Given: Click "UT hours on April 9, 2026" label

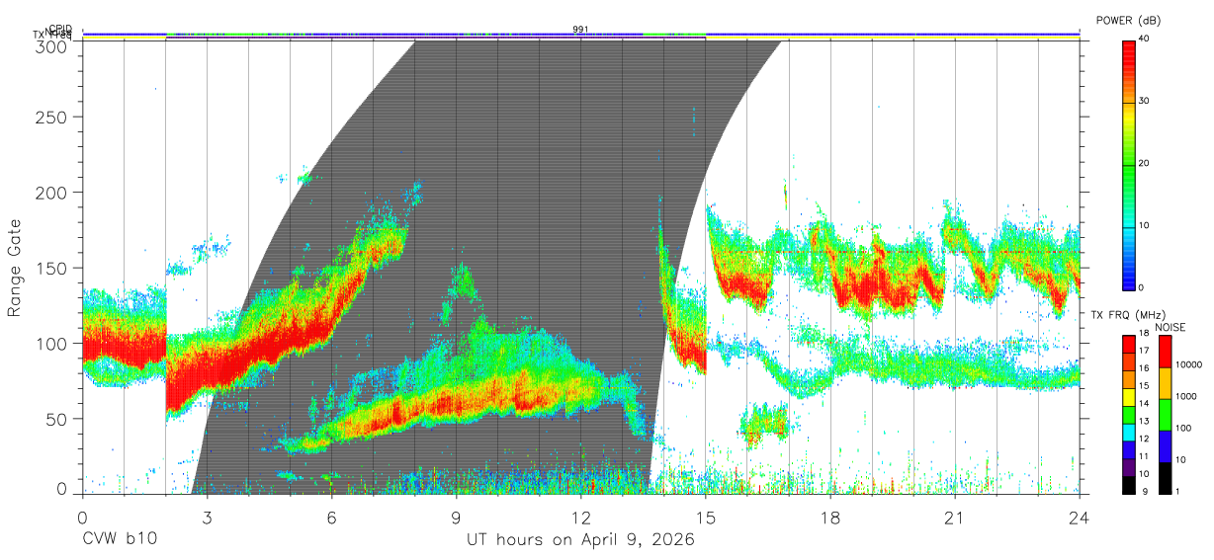Looking at the screenshot, I should tap(580, 540).
